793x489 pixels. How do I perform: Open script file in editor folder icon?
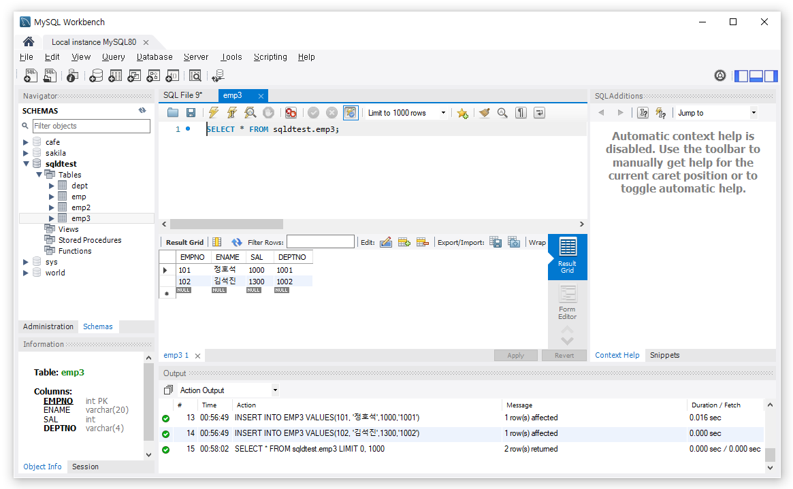click(x=173, y=113)
